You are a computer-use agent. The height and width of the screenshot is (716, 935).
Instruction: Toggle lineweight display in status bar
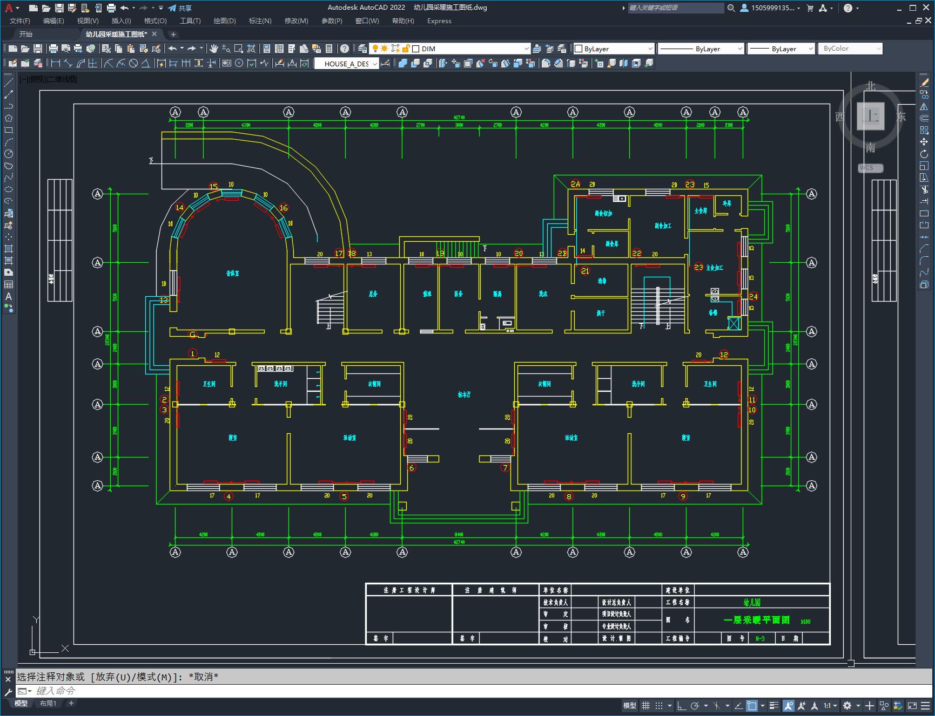pyautogui.click(x=774, y=705)
